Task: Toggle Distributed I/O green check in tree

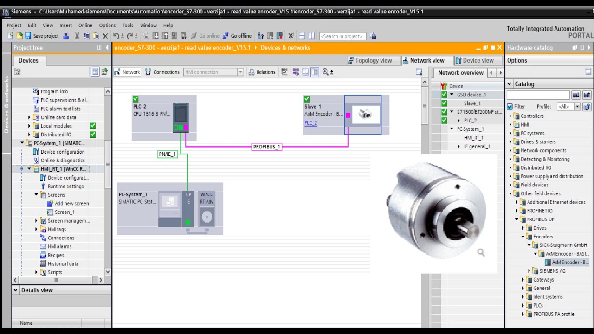Action: 93,135
